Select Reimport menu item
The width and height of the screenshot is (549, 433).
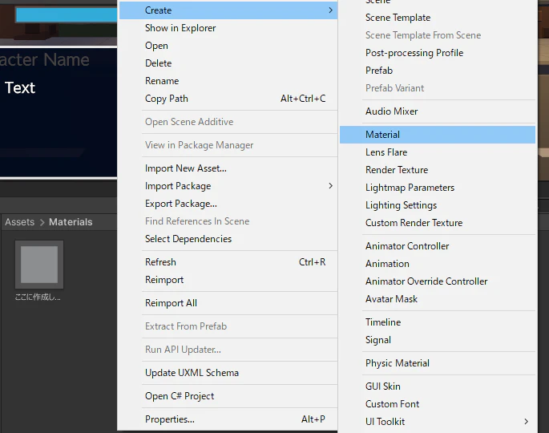coord(228,280)
